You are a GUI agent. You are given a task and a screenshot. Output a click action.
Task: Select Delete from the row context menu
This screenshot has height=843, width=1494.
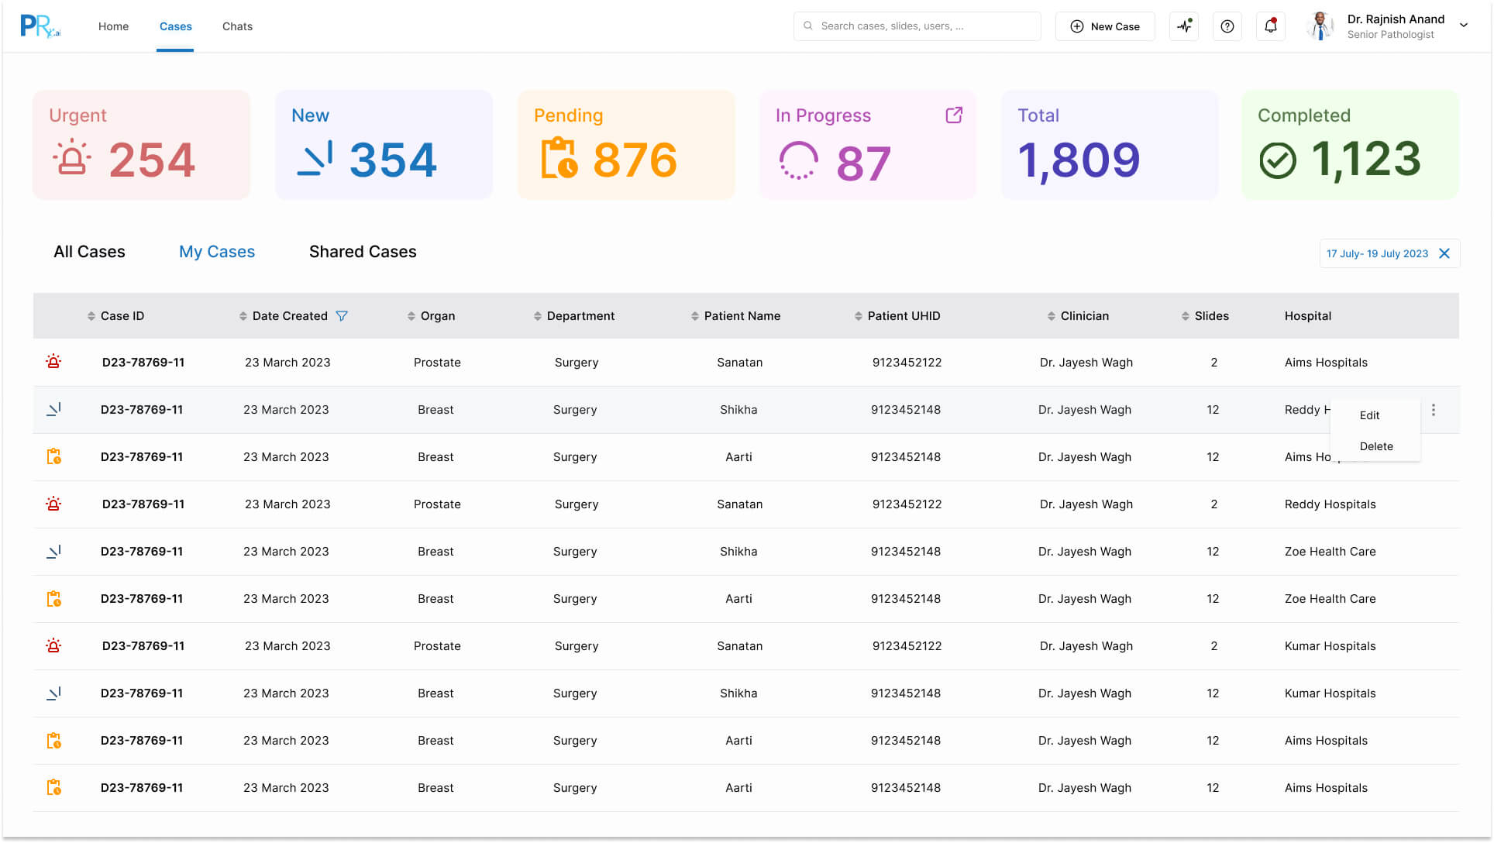[x=1375, y=446]
